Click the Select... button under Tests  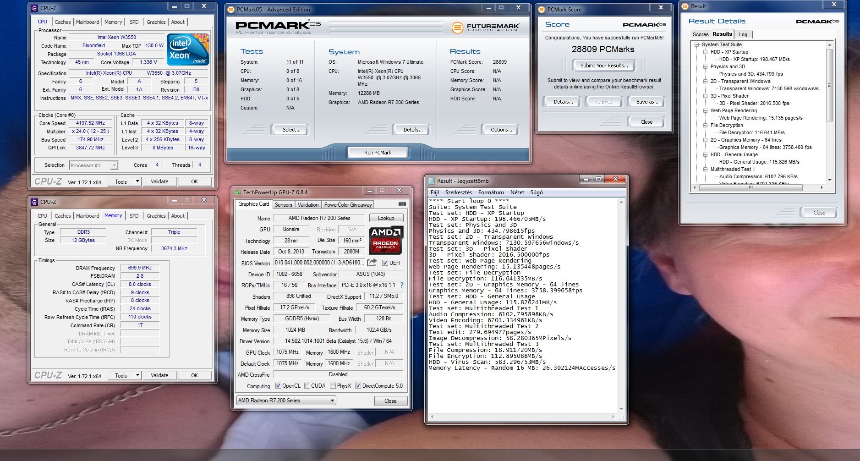coord(291,130)
